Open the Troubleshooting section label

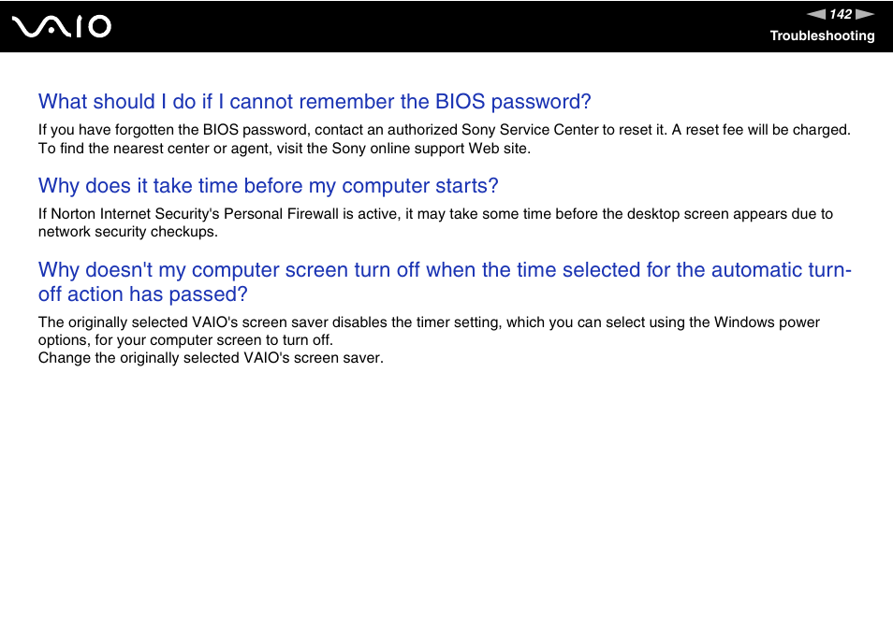pyautogui.click(x=822, y=36)
